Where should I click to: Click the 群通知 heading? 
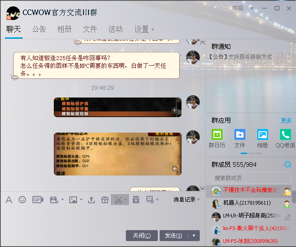tap(221, 46)
